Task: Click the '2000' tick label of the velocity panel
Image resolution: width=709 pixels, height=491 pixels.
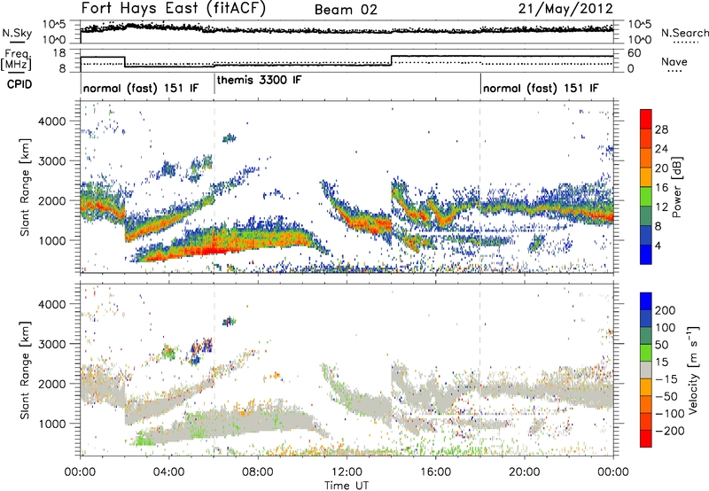Action: coord(51,384)
